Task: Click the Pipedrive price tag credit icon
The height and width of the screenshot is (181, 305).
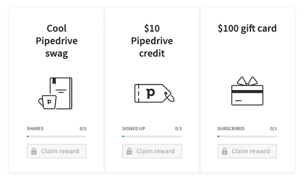Action: (x=154, y=93)
